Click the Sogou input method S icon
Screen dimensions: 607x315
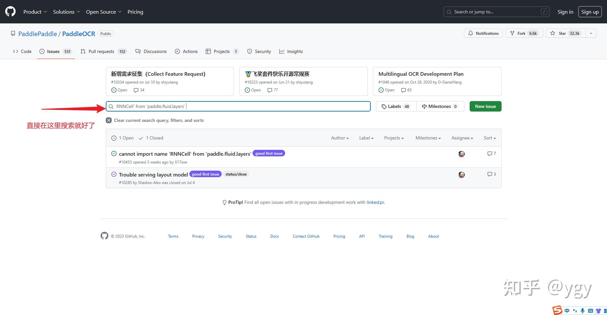point(557,310)
